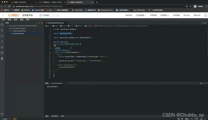Click Debug Test above the class declaration

[x=64, y=42]
